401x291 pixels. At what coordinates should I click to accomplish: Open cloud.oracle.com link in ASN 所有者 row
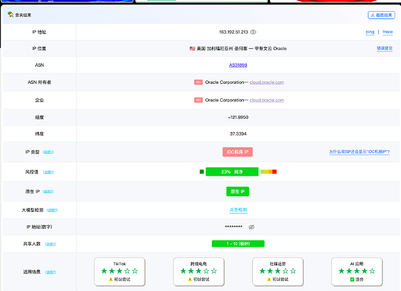coord(267,82)
